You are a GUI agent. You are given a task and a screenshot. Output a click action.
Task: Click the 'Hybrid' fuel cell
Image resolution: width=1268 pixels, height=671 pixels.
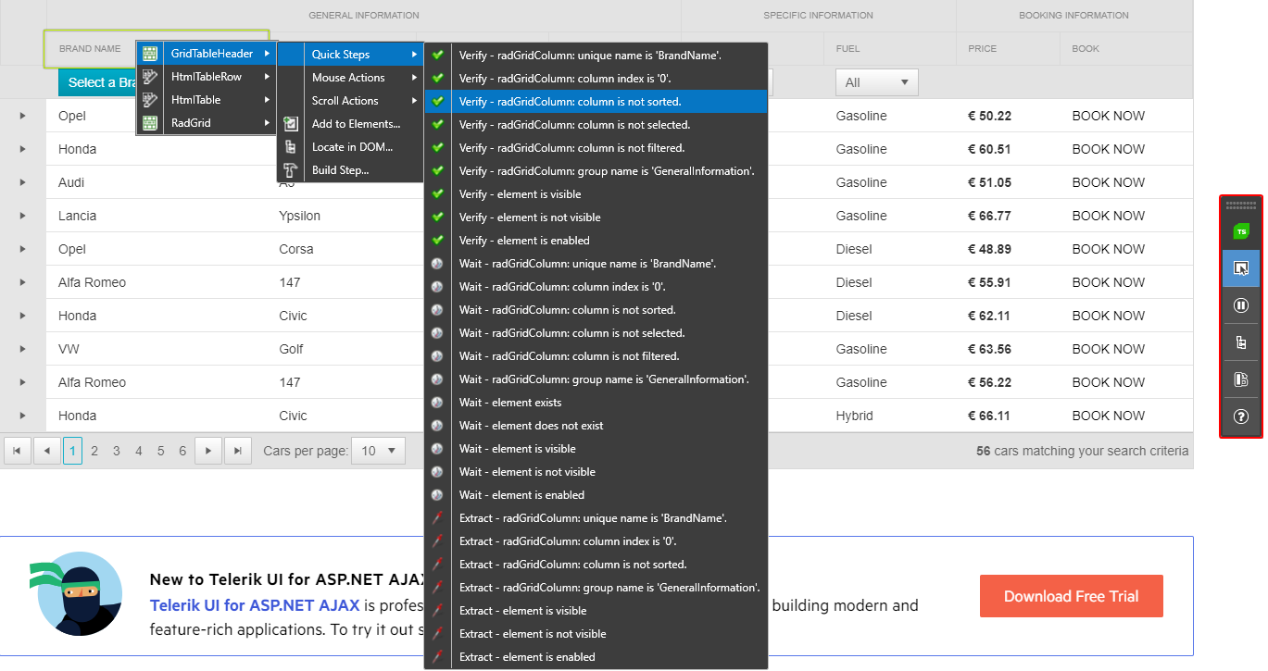(854, 416)
